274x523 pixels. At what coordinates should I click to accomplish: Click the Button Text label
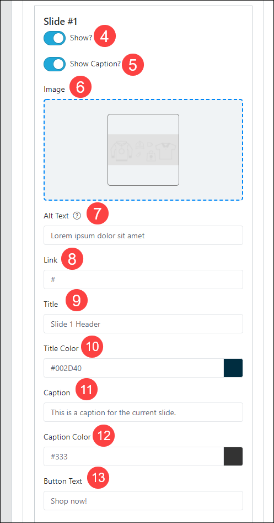pos(63,482)
